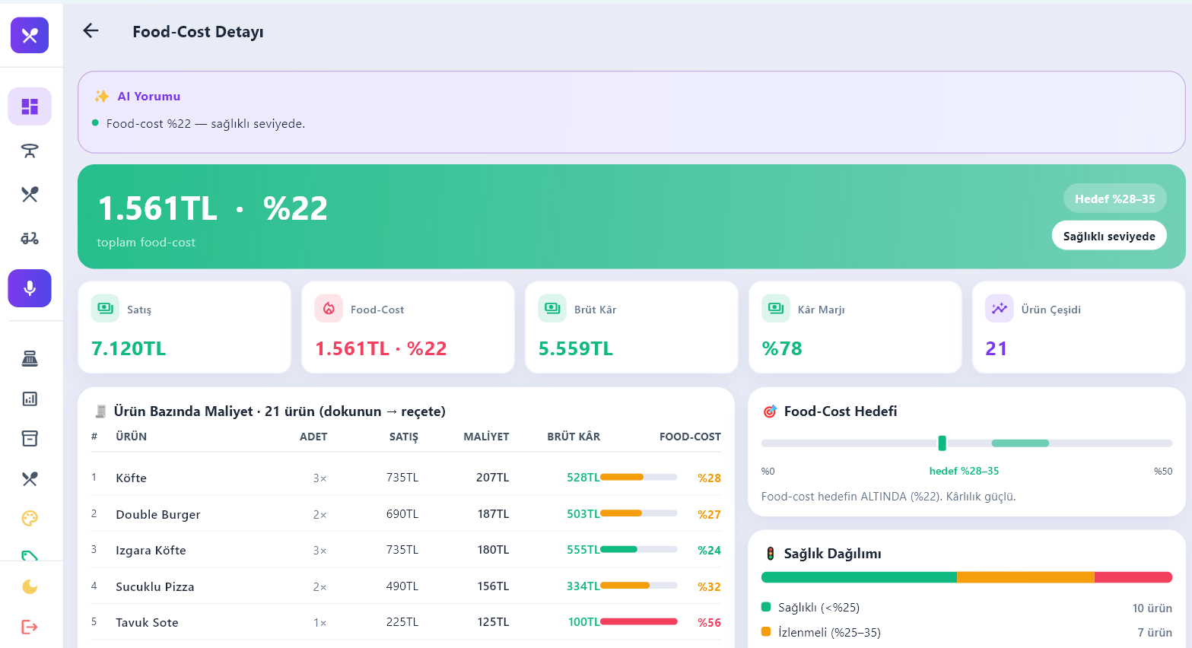Open the delivery scooter section

(x=30, y=239)
